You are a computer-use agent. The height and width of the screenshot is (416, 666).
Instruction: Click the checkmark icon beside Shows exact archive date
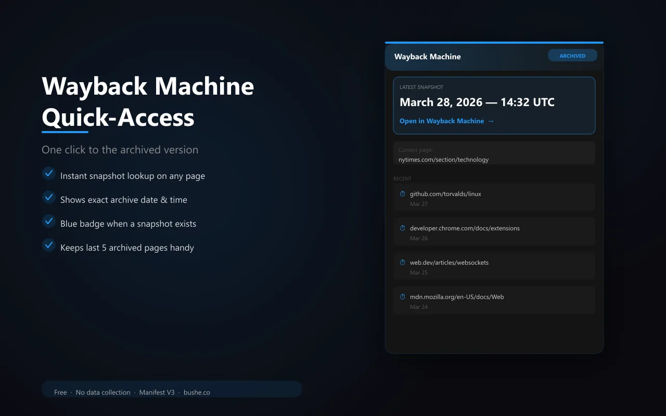(x=49, y=197)
